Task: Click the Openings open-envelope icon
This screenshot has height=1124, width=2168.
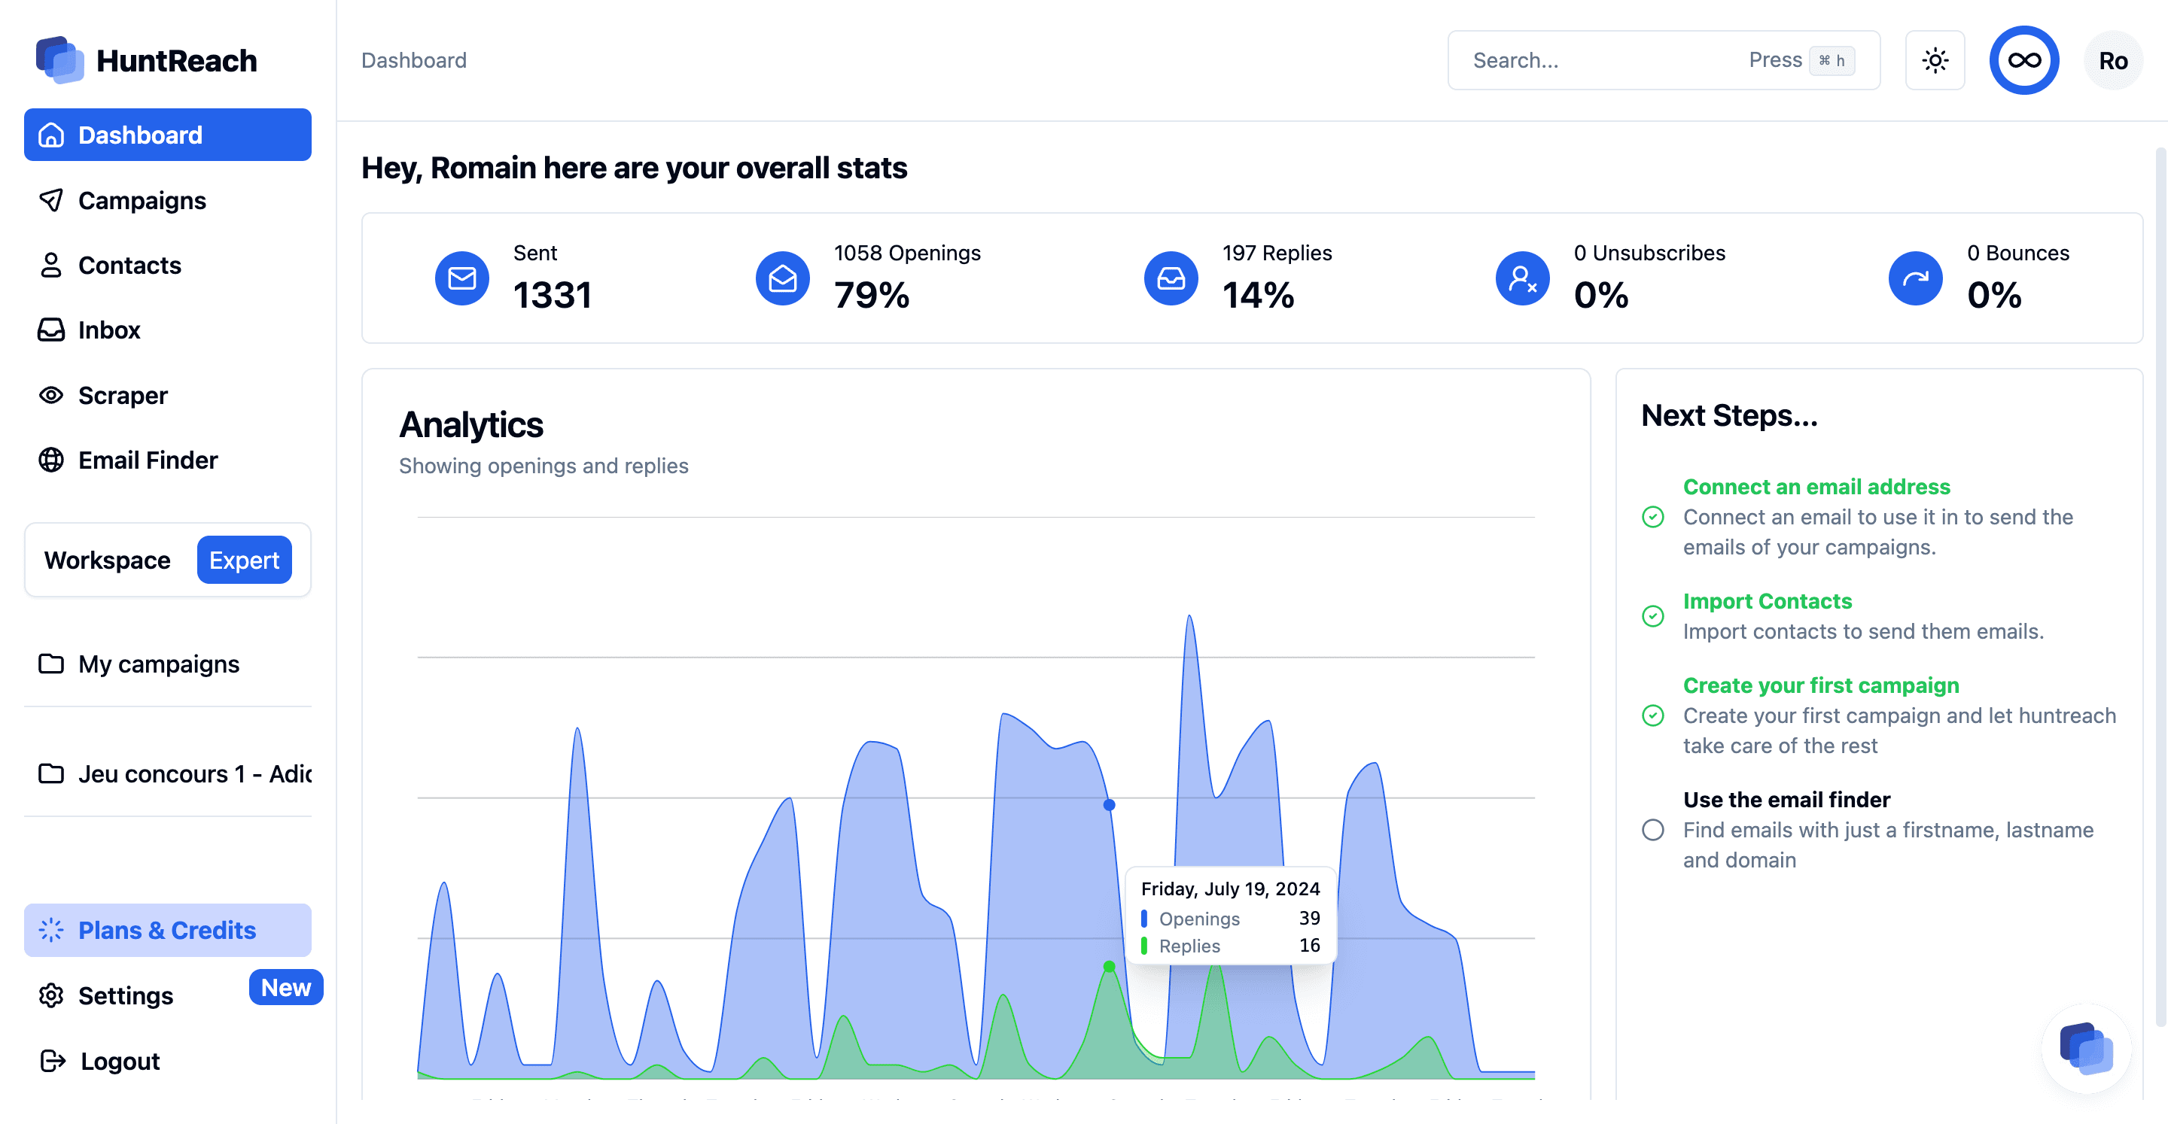Action: pos(782,278)
